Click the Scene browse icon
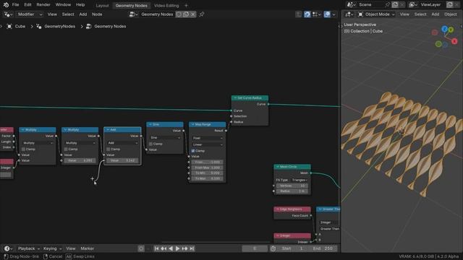The image size is (463, 260). [x=351, y=5]
